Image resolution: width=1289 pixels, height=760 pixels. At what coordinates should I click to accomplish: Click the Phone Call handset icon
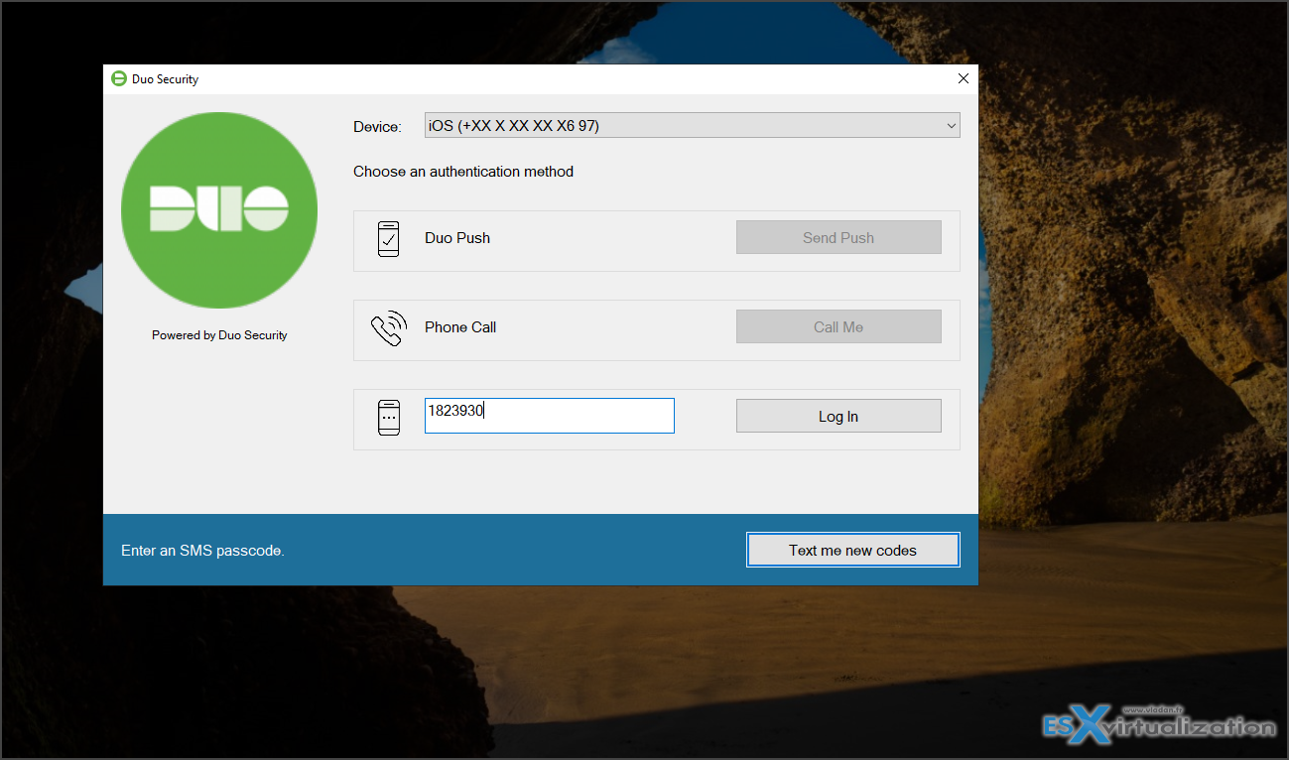click(389, 328)
